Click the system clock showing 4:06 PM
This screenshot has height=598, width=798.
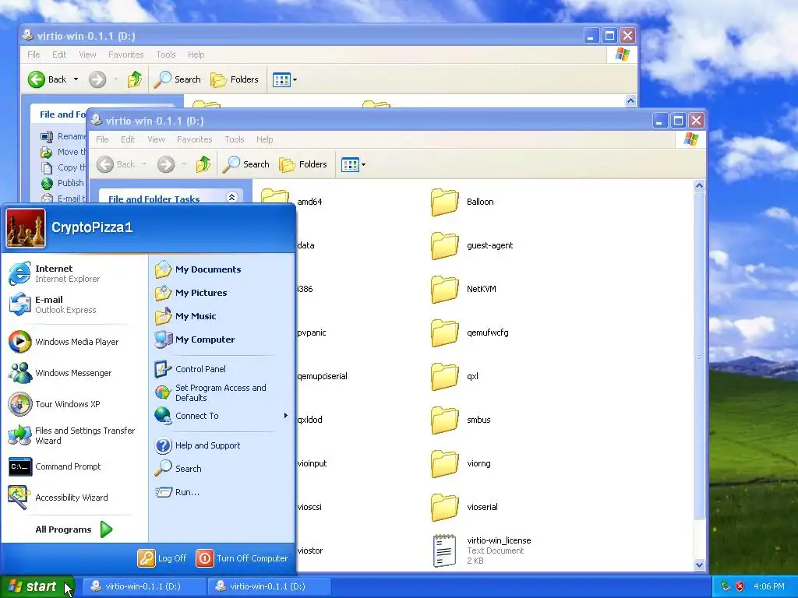pos(769,586)
